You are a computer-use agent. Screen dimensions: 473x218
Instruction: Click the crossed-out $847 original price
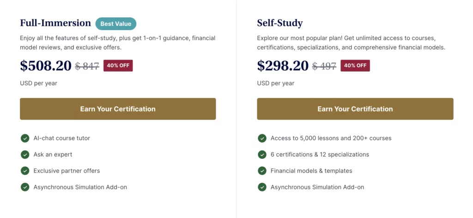pos(87,66)
